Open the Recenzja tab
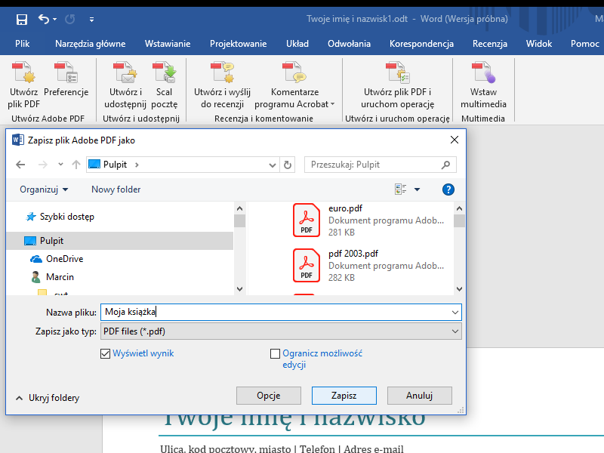This screenshot has height=453, width=604. pyautogui.click(x=489, y=44)
